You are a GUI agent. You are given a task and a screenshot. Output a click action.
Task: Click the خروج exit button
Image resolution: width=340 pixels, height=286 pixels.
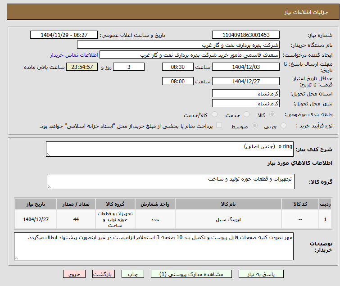[x=74, y=274]
